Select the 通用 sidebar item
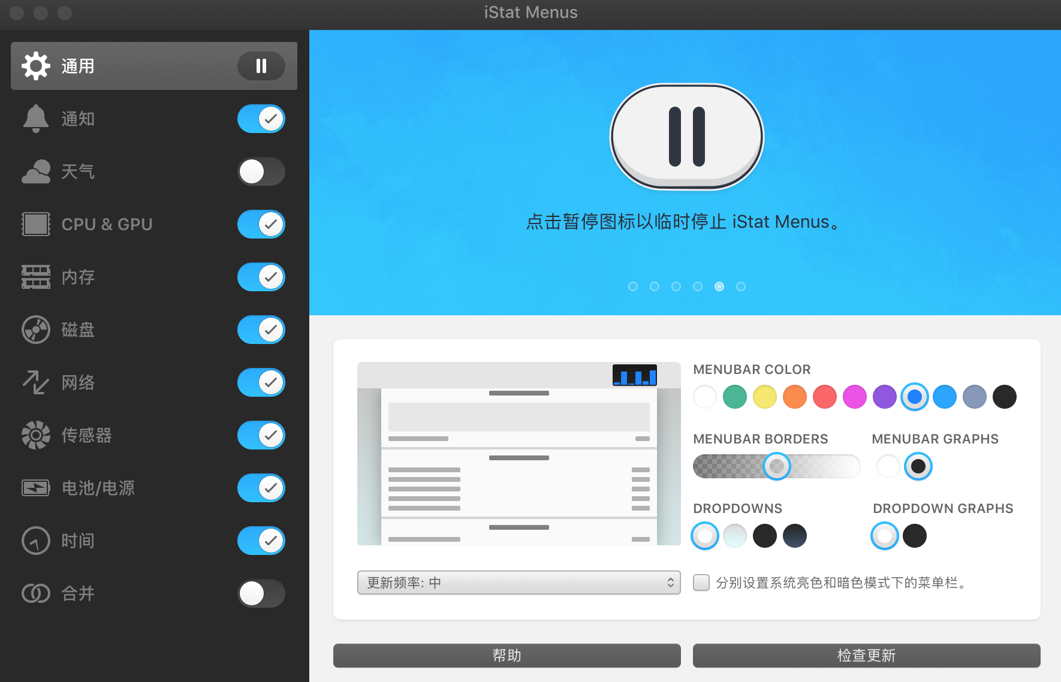 (154, 66)
